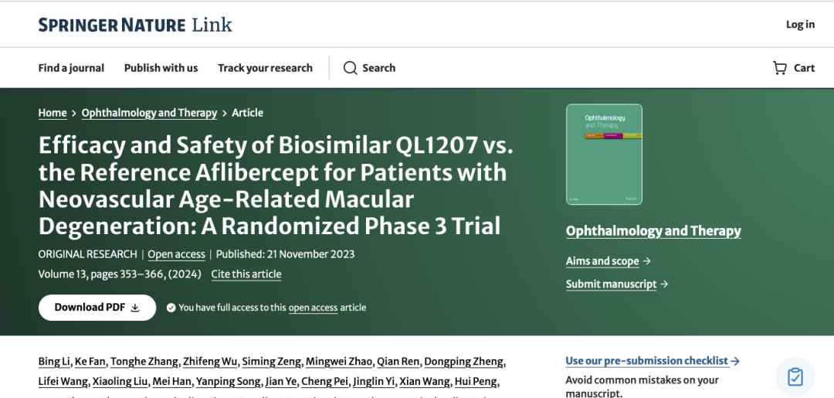
Task: Open Publish with us menu
Action: 161,68
